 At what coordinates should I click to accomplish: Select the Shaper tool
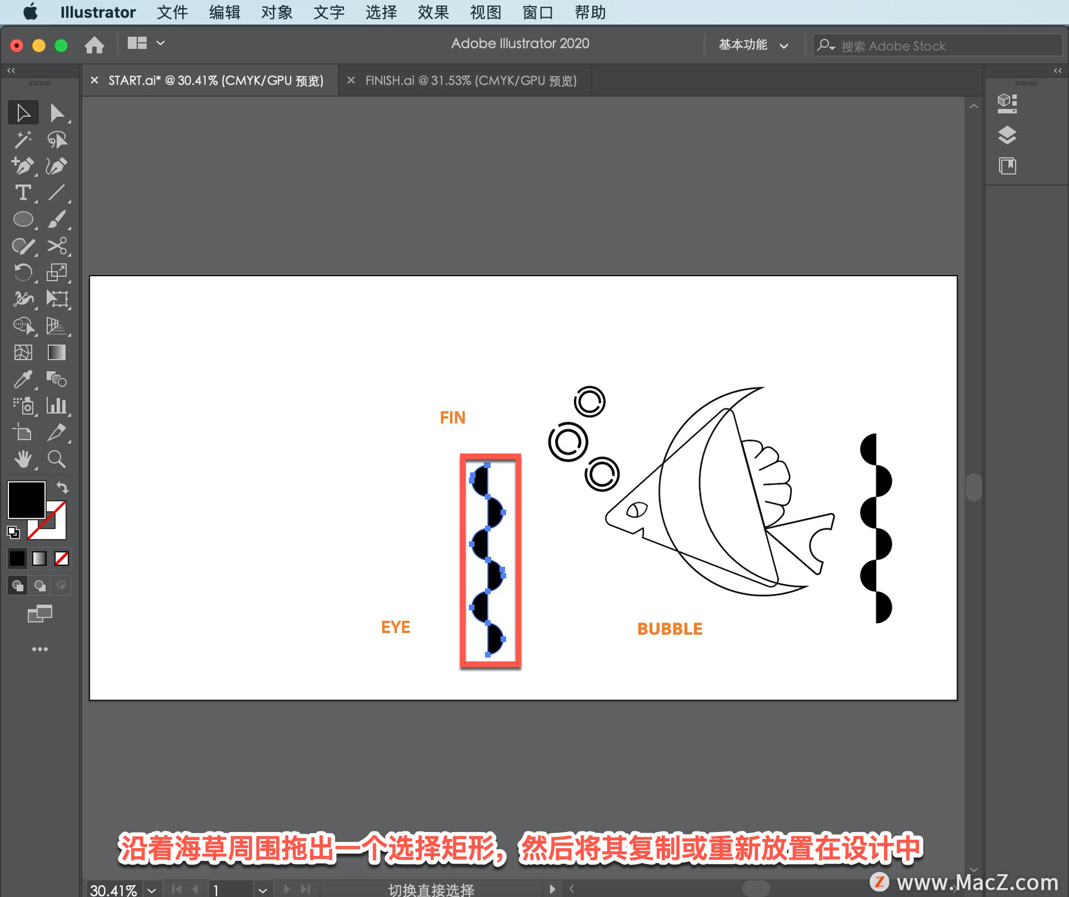(x=23, y=246)
